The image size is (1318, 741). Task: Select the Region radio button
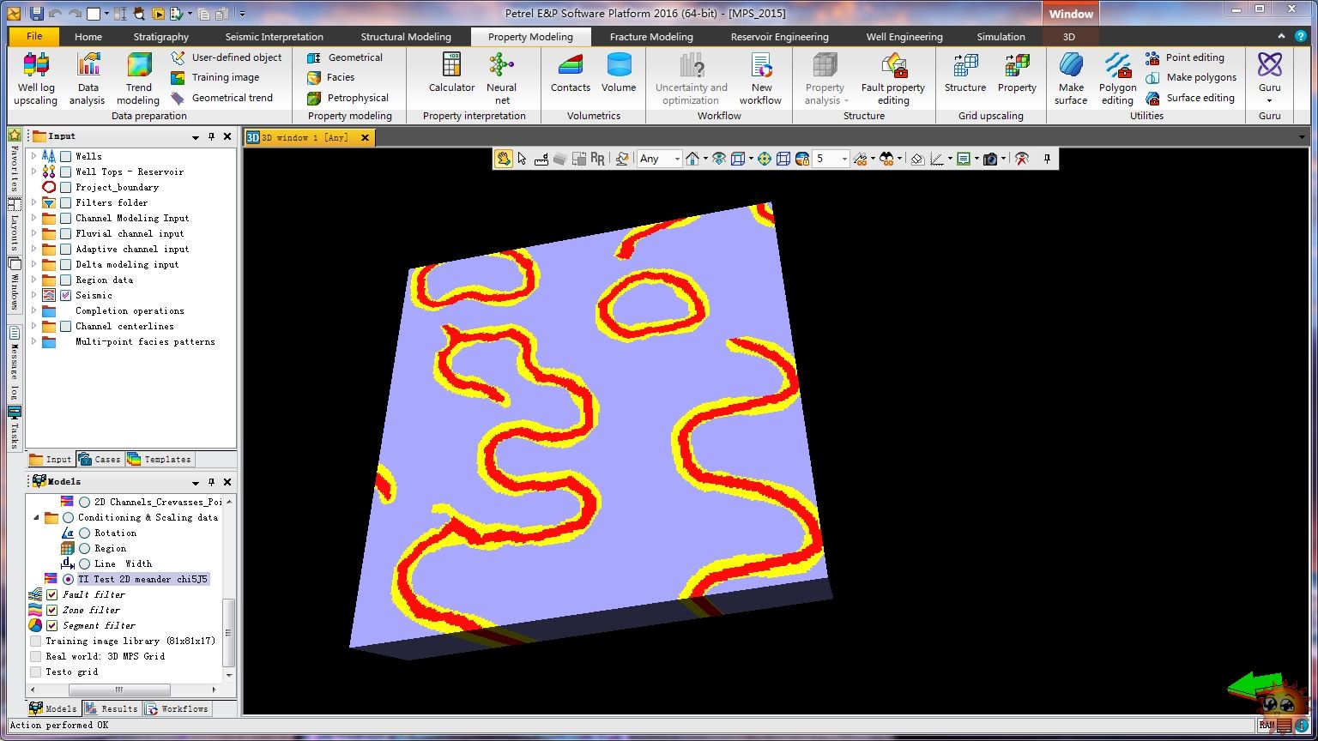click(84, 548)
